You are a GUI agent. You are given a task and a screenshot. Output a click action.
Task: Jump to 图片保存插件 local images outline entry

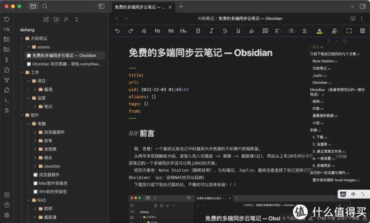[334, 180]
